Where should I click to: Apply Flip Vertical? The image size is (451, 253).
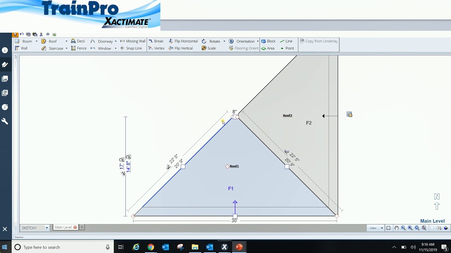pyautogui.click(x=180, y=48)
